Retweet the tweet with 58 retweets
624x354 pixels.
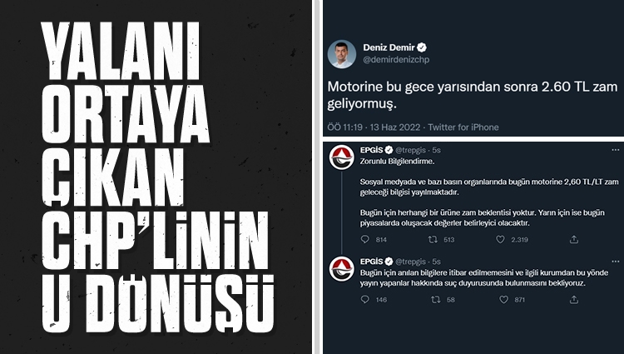point(436,300)
